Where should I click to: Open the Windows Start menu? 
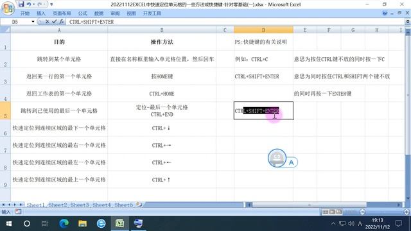click(8, 223)
